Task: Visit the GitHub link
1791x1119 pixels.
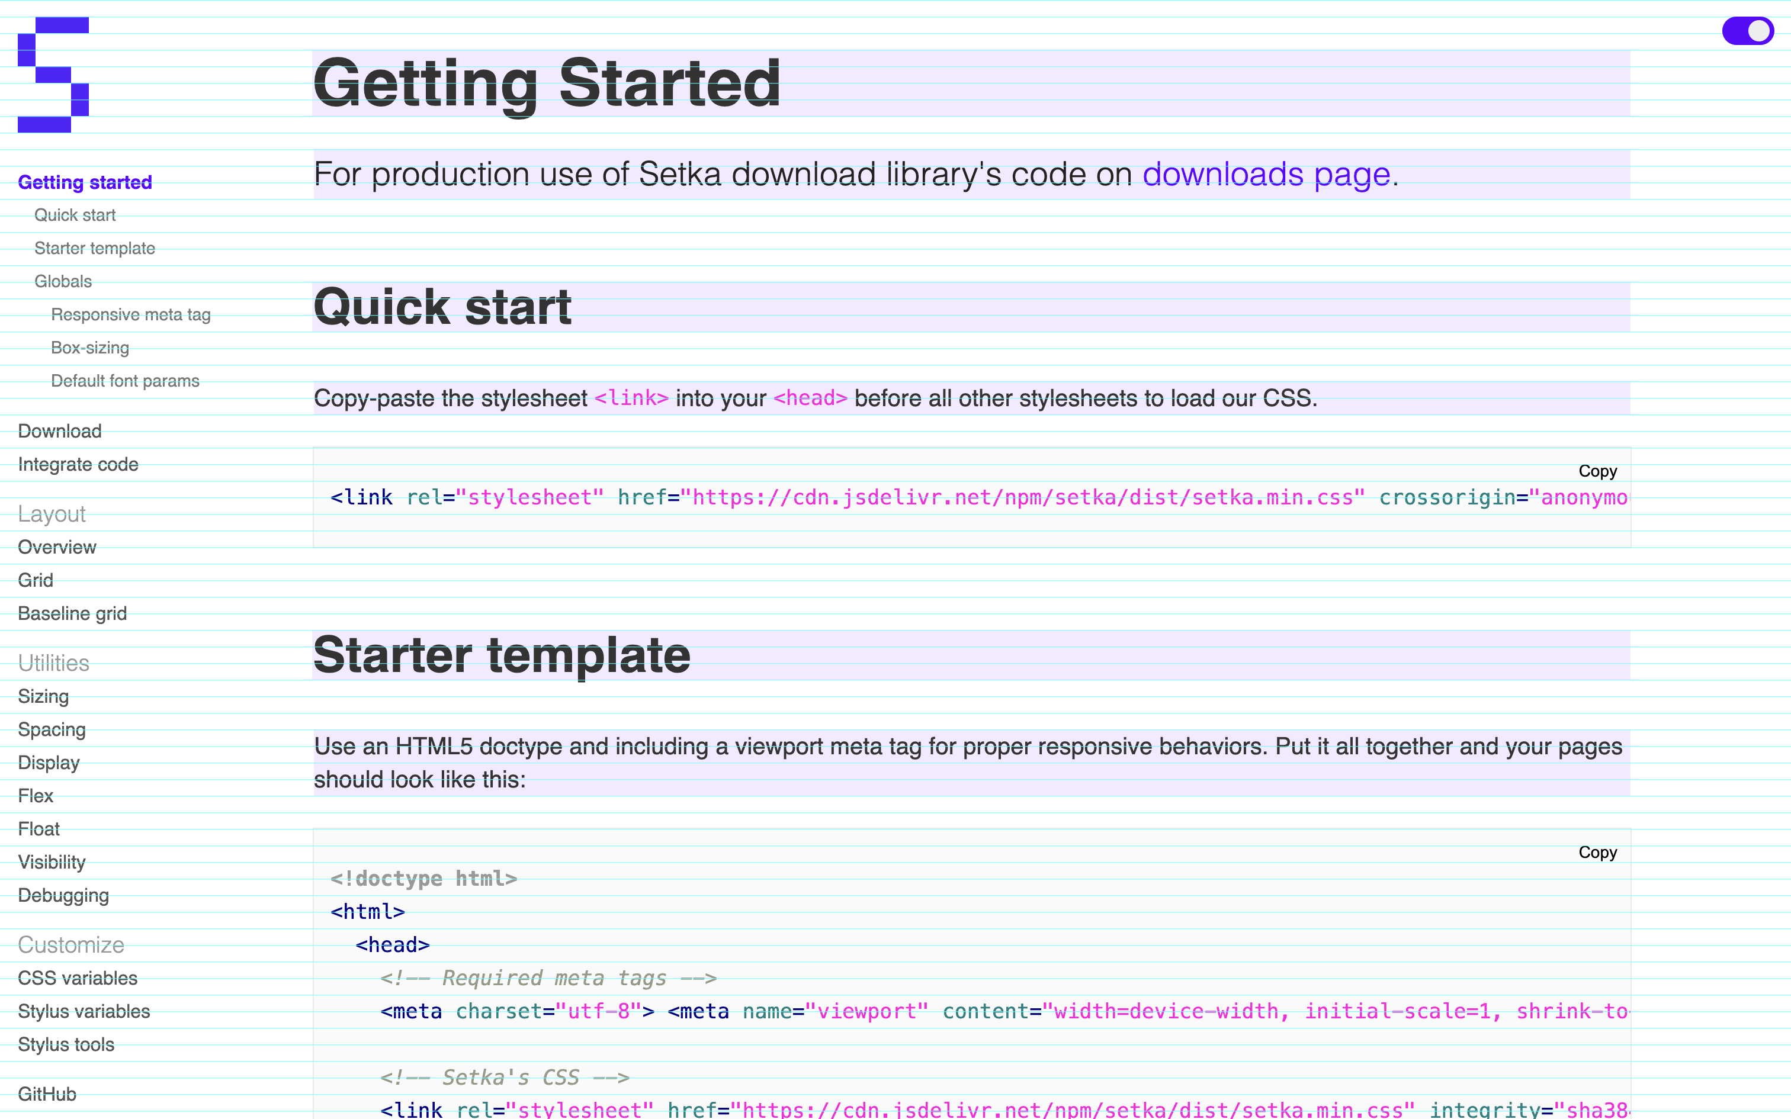Action: click(x=47, y=1095)
